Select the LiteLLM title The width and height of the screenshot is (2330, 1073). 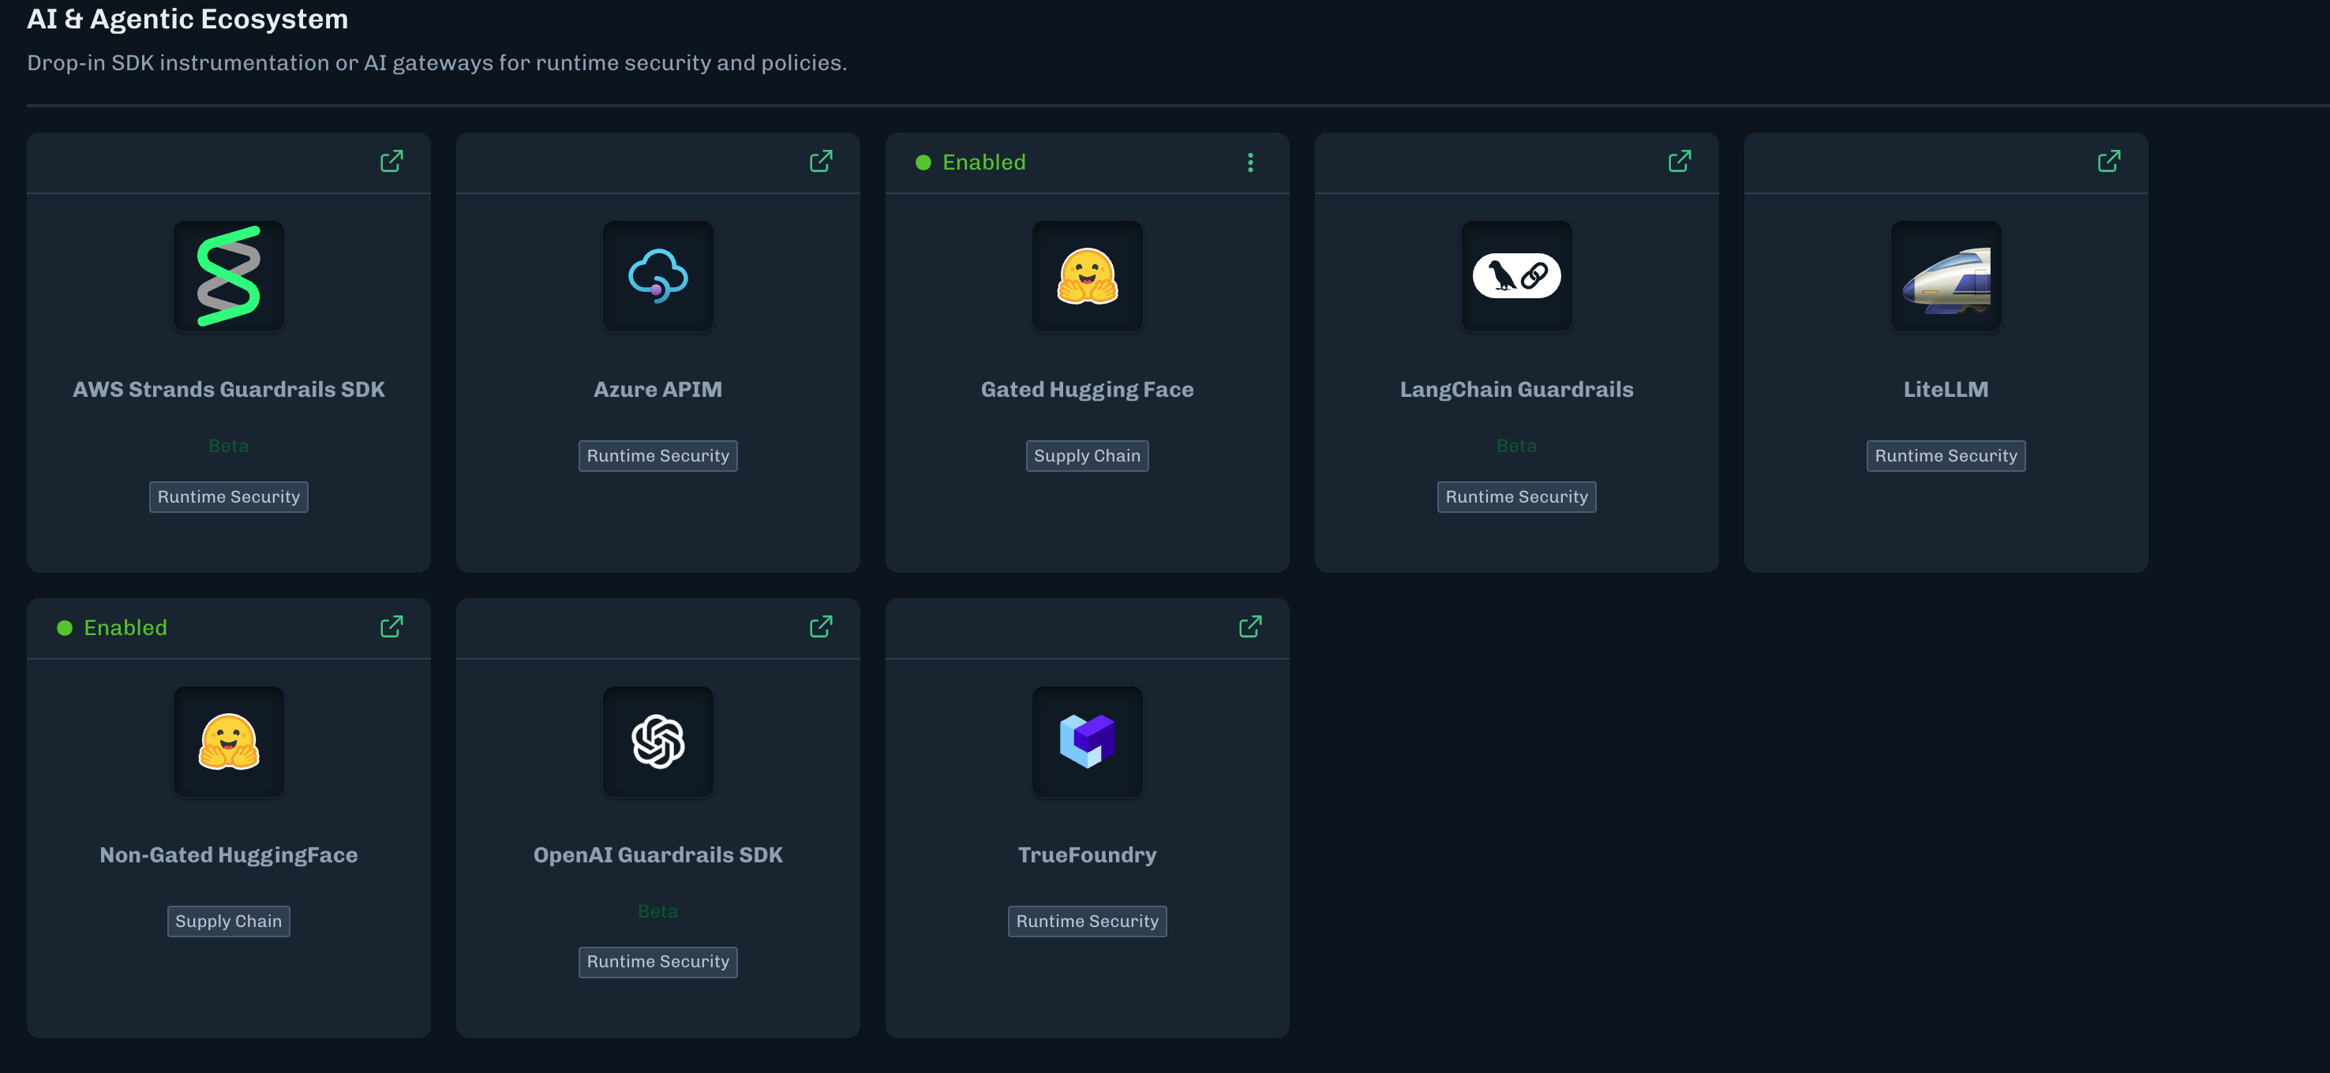(x=1946, y=390)
